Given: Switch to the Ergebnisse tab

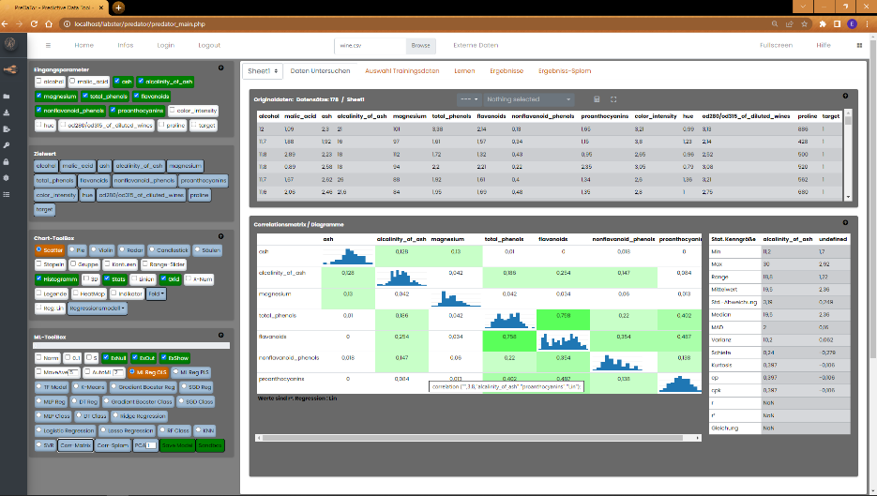Looking at the screenshot, I should click(x=506, y=71).
